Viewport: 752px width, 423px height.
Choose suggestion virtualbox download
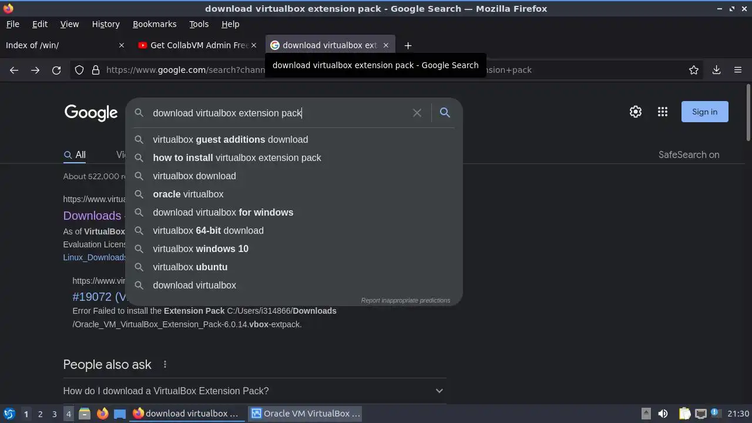tap(294, 176)
